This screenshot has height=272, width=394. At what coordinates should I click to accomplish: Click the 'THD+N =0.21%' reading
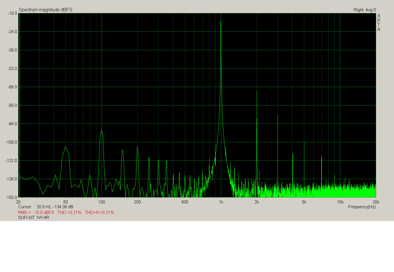pyautogui.click(x=99, y=212)
